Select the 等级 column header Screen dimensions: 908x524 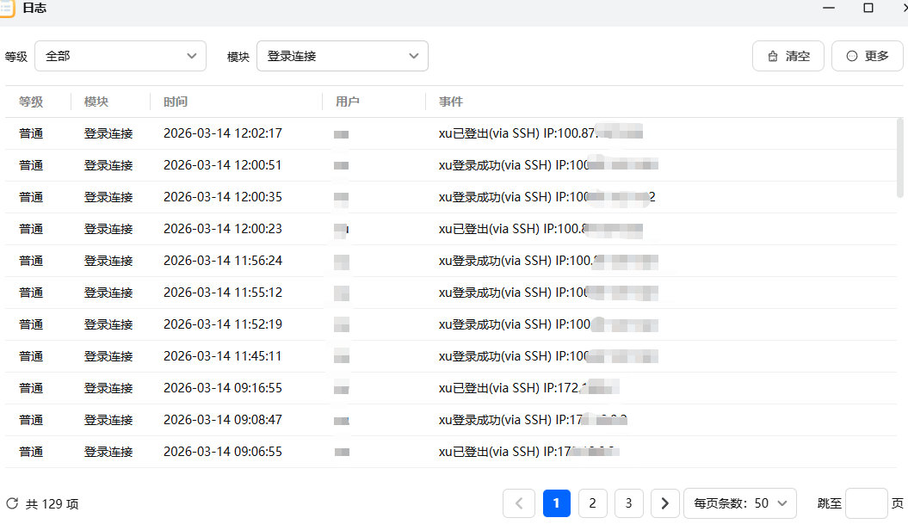tap(30, 102)
